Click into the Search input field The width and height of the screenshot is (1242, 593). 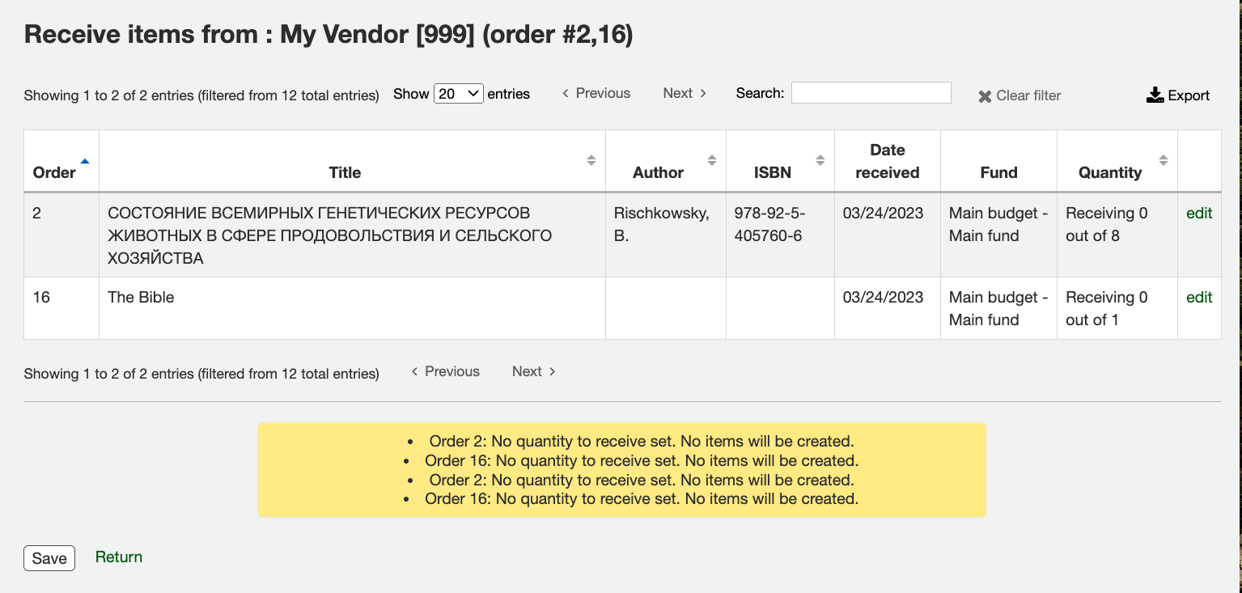871,93
